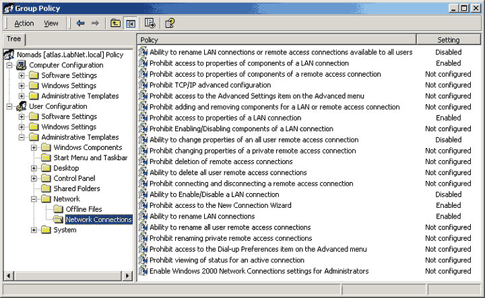Sort by the Setting column header
Screen dimensions: 485x298
448,40
